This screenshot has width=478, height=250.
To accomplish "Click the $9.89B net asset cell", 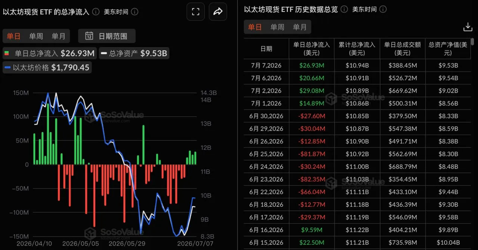I will point(448,230).
